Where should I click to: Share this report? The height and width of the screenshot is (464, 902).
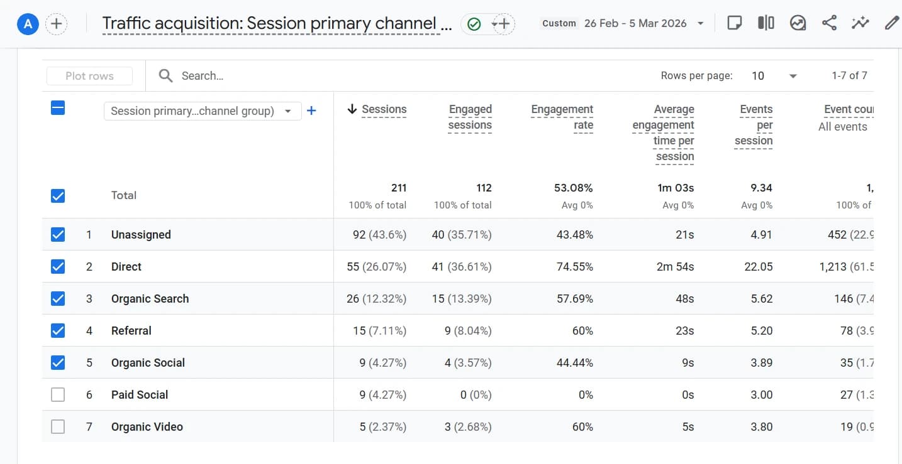point(828,22)
